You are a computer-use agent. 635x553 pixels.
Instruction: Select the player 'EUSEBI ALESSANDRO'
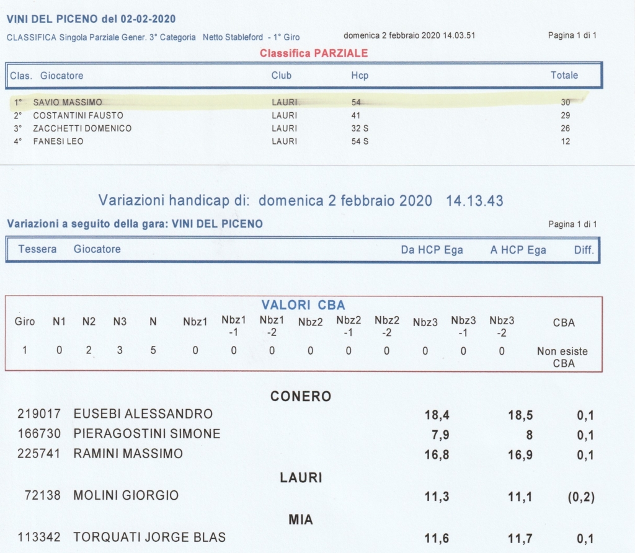143,414
